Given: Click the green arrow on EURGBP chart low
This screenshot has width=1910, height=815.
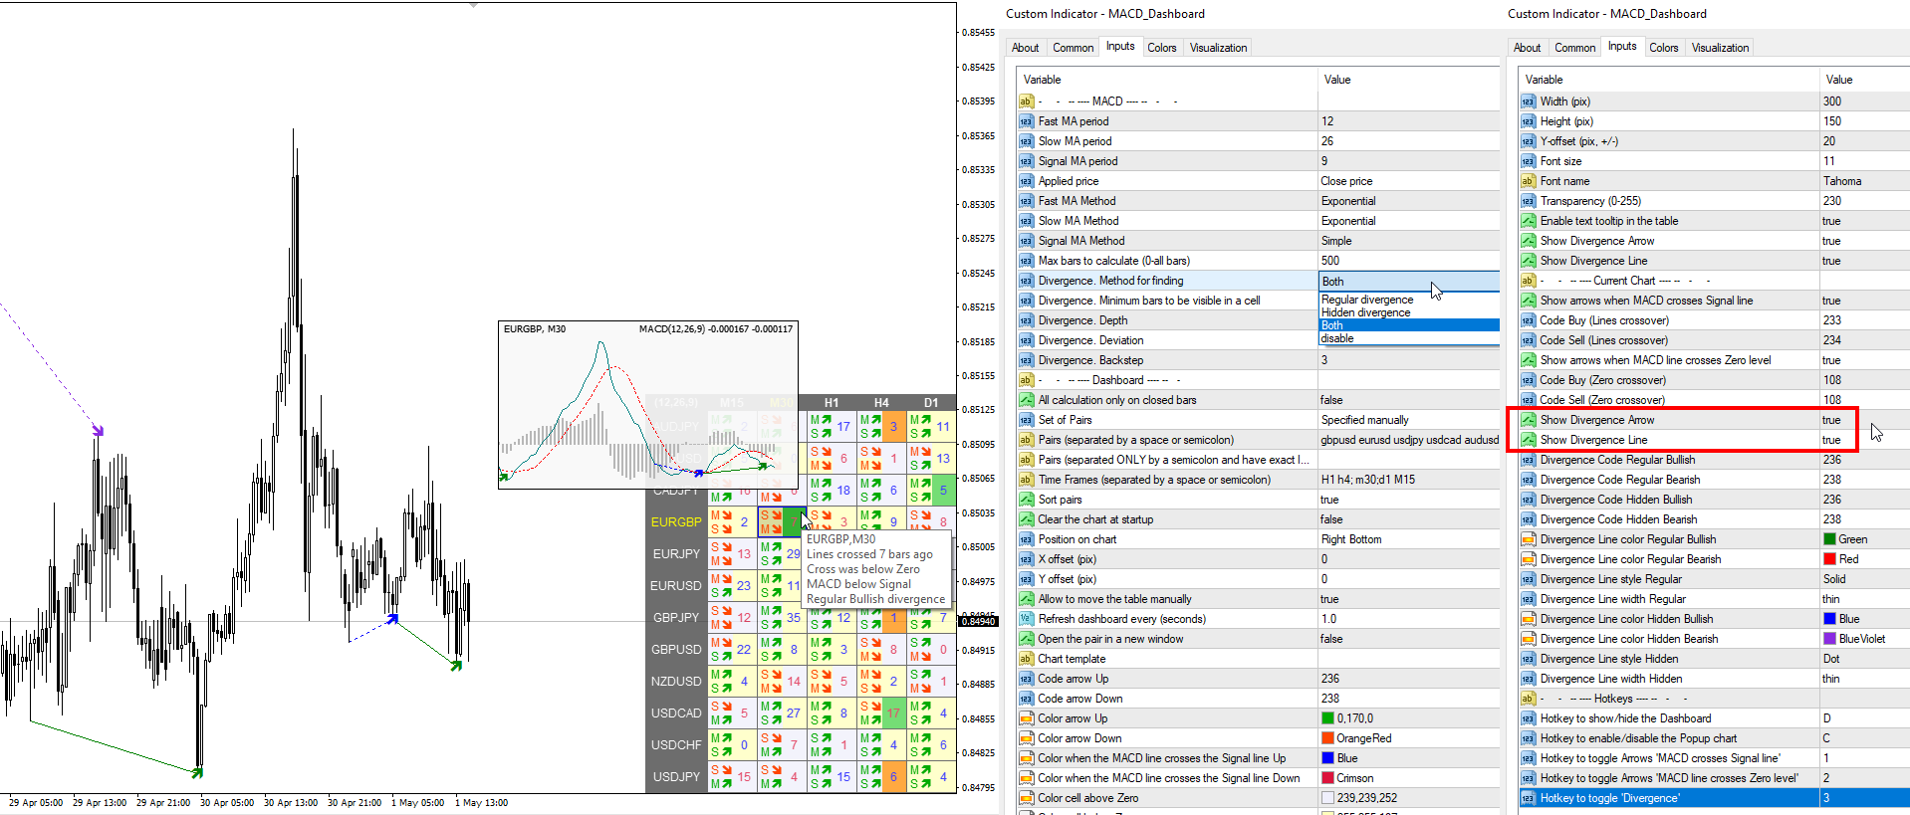Looking at the screenshot, I should pyautogui.click(x=197, y=772).
